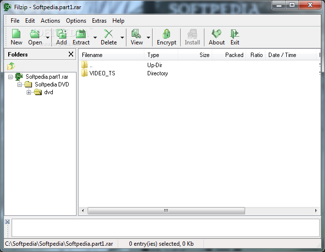Click the Encrypt padlock icon
This screenshot has width=325, height=252.
tap(167, 34)
